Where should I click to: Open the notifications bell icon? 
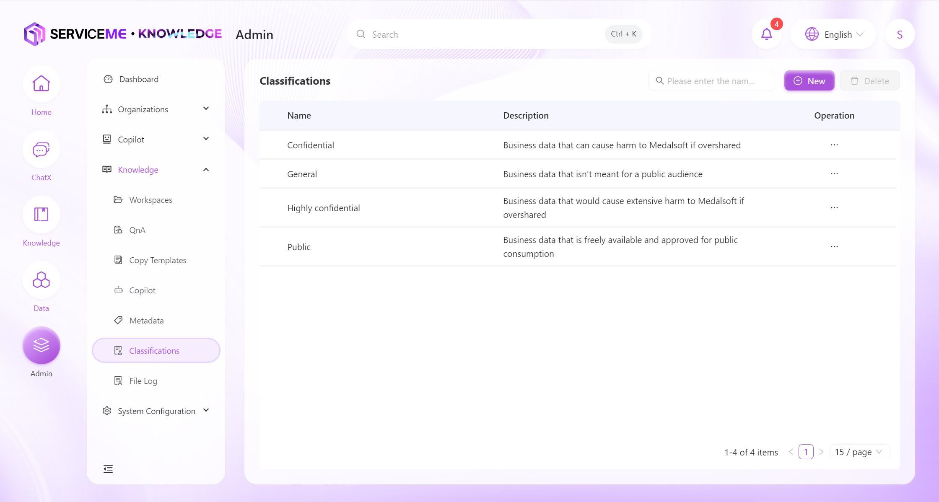pos(766,34)
